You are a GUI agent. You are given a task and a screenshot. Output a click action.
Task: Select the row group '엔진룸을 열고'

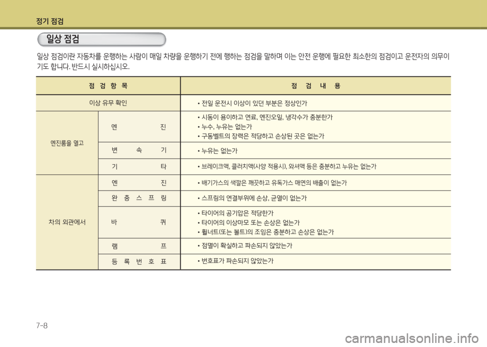tap(67, 143)
